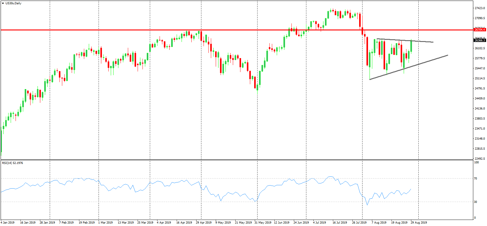Click the 29 Aug 2019 date label

[x=419, y=223]
